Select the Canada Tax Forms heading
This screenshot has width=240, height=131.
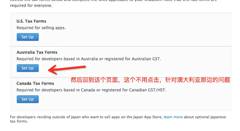[x=35, y=84]
